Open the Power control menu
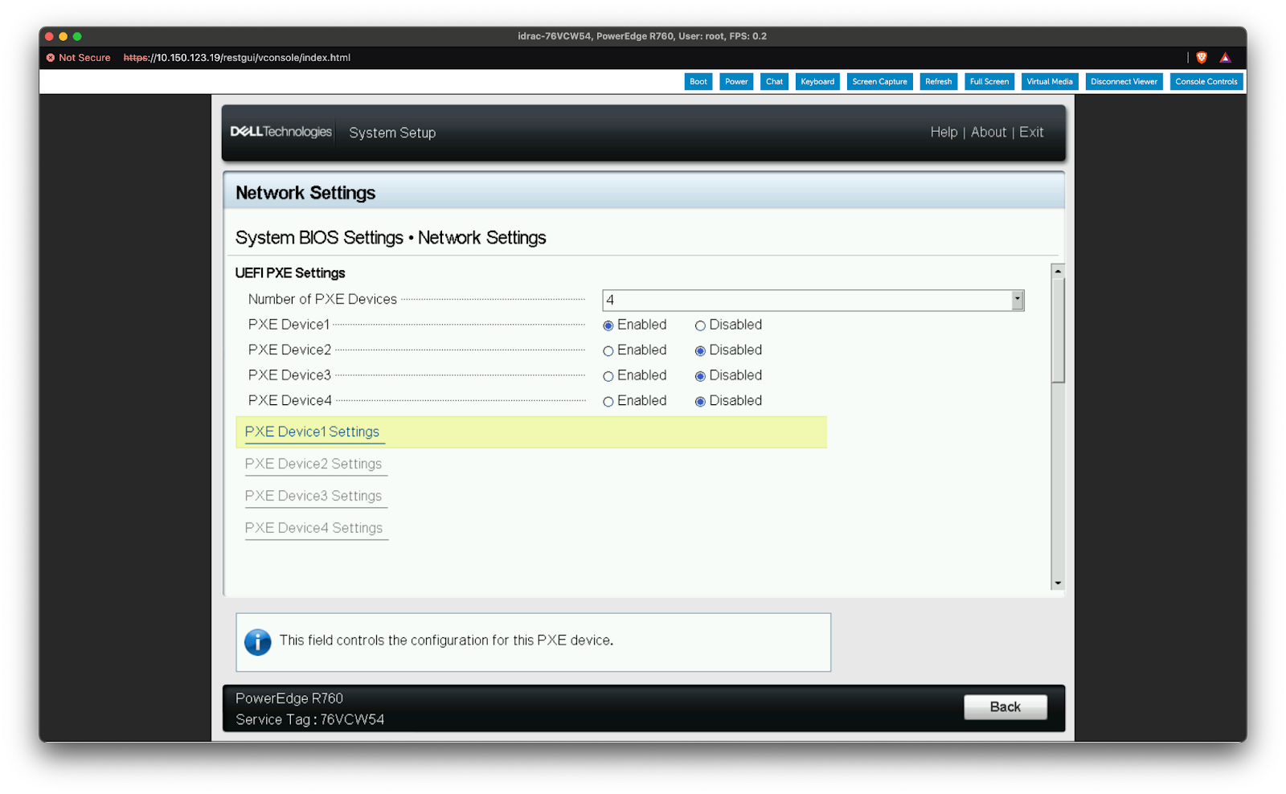Viewport: 1286px width, 794px height. click(735, 82)
